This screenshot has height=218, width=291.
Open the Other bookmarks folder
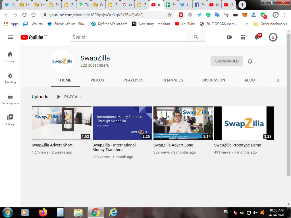click(x=270, y=24)
